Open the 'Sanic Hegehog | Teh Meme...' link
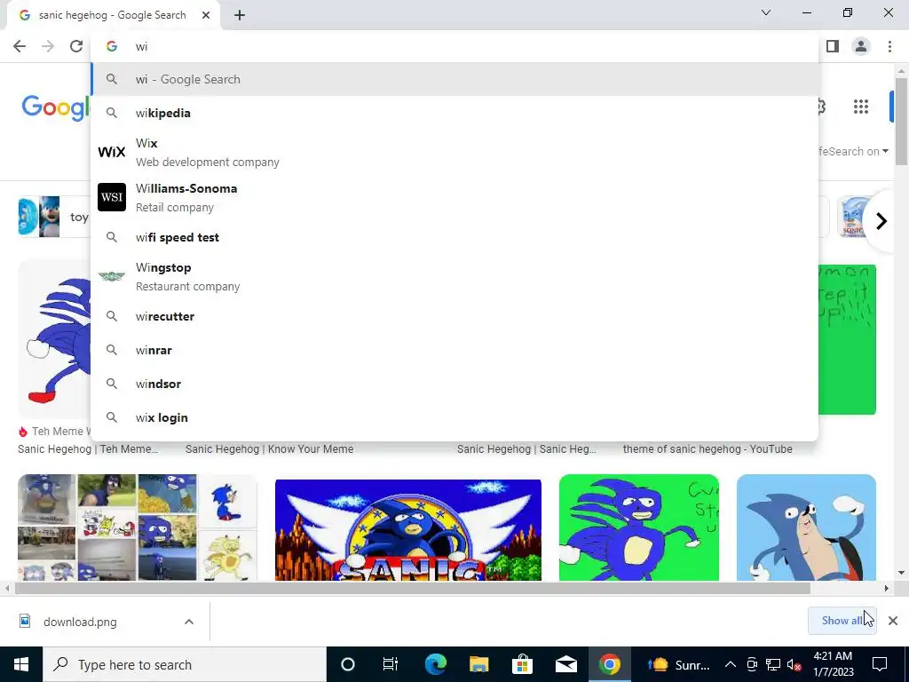Screen dimensions: 909x682 click(88, 448)
